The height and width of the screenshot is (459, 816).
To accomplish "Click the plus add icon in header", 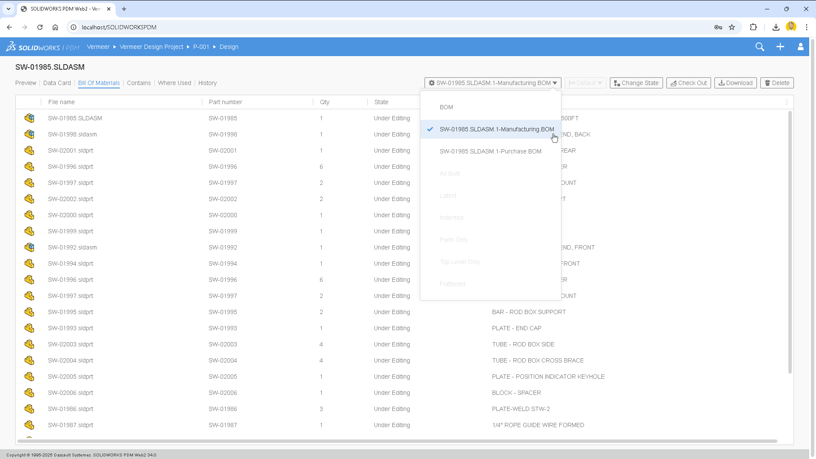I will 780,47.
